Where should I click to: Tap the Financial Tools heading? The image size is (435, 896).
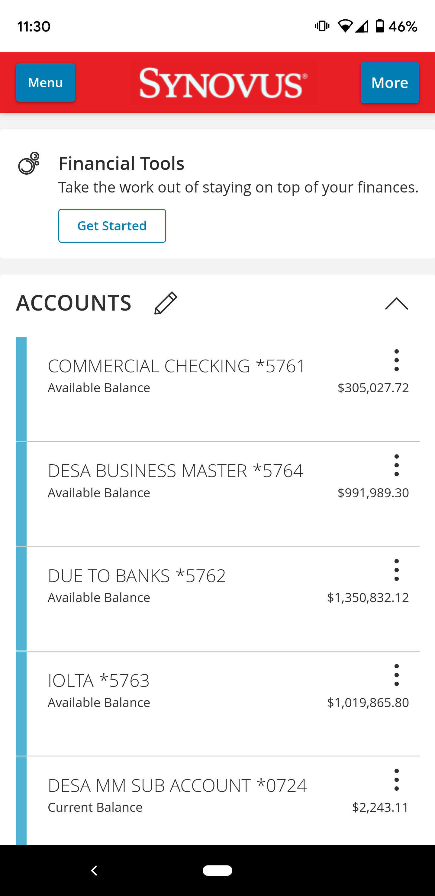121,163
